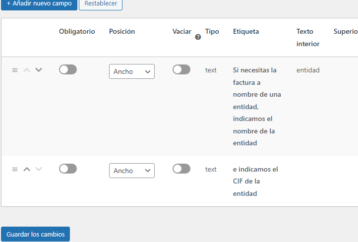The height and width of the screenshot is (242, 358).
Task: Open the help tooltip icon next to Vaciar
Action: pyautogui.click(x=198, y=37)
